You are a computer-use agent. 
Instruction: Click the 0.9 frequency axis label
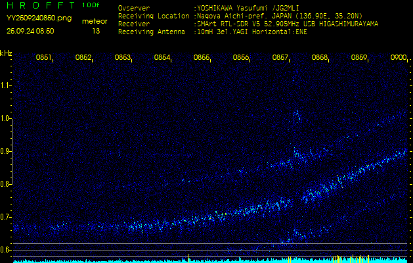[6, 151]
